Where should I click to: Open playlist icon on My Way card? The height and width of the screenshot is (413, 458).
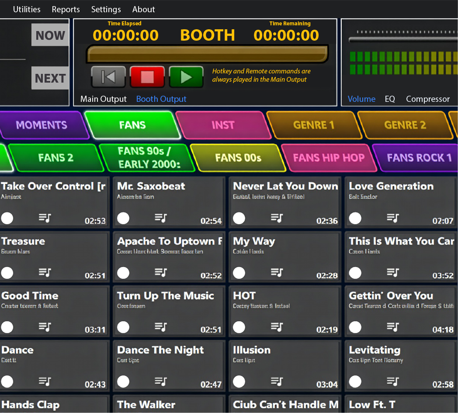click(277, 273)
